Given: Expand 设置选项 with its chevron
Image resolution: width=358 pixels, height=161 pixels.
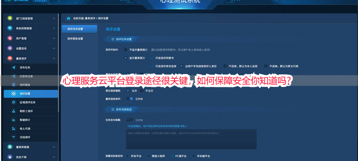Looking at the screenshot, I should point(54,49).
